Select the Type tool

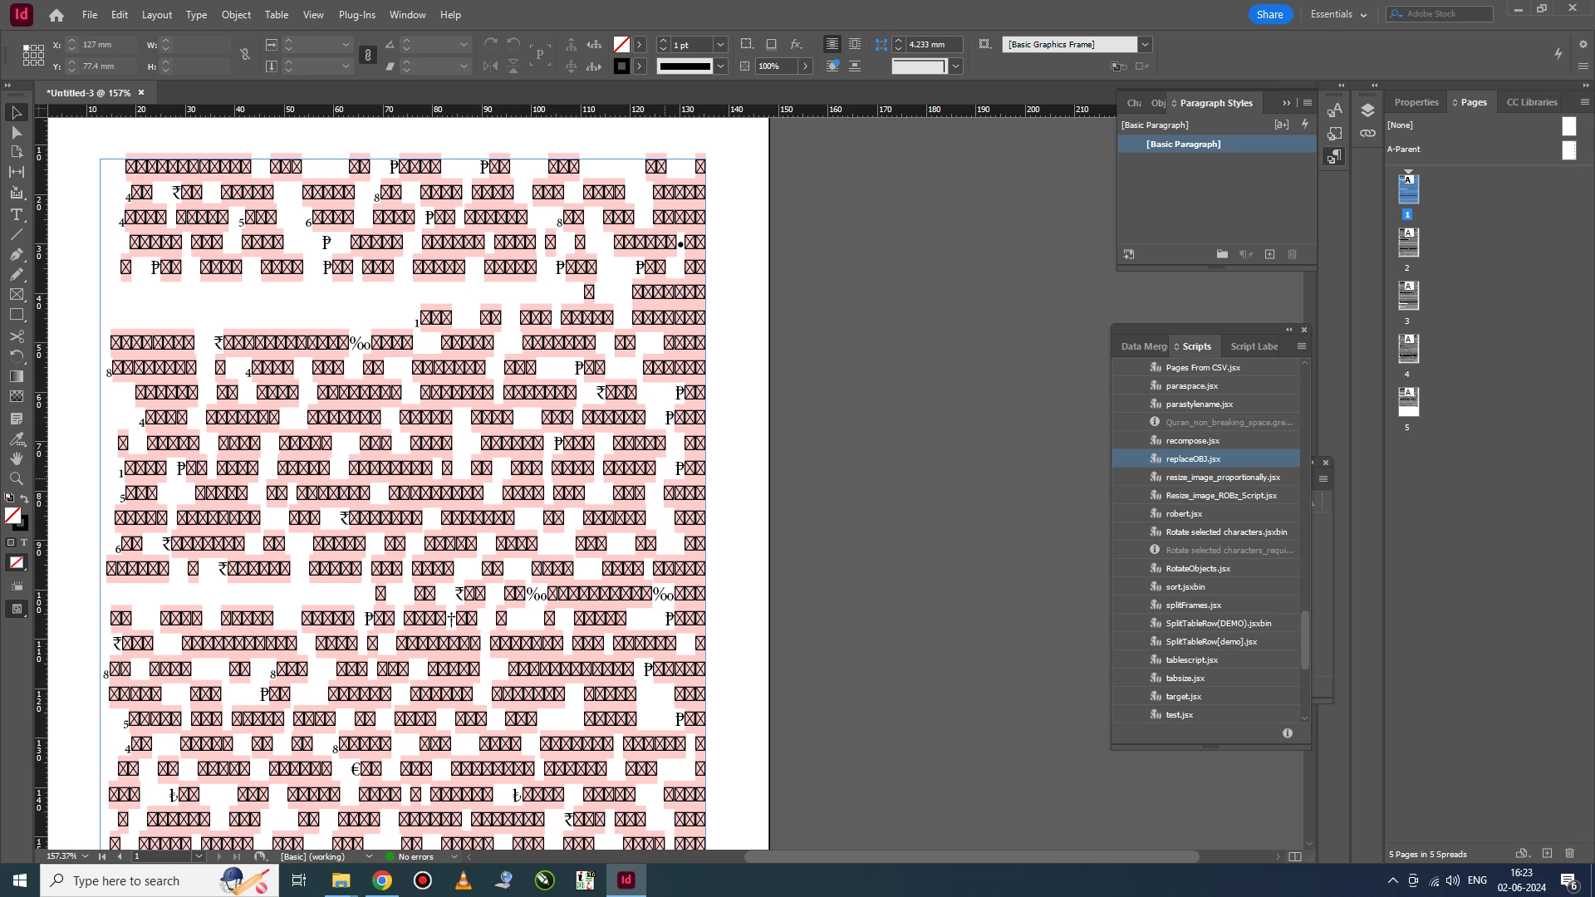16,214
